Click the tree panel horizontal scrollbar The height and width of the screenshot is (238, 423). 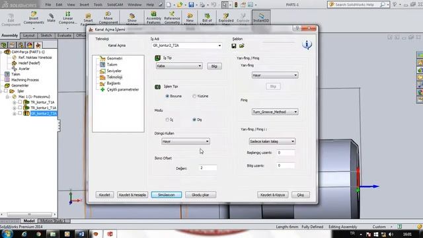(x=28, y=214)
